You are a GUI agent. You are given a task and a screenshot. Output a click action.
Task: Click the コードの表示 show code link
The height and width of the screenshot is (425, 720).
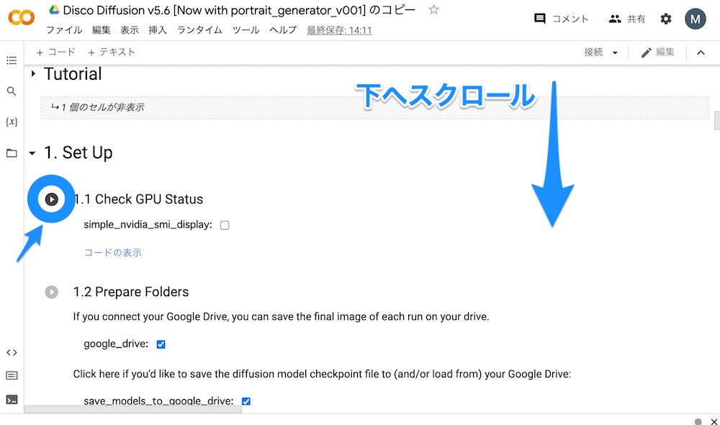point(112,253)
